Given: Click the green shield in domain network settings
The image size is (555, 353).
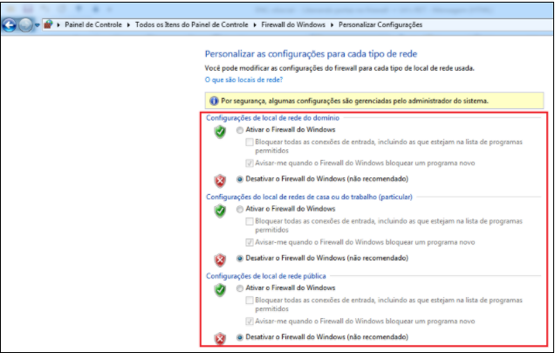Looking at the screenshot, I should 220,131.
